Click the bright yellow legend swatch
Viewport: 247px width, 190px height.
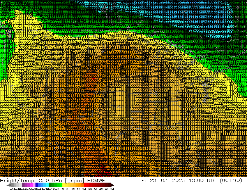64,185
